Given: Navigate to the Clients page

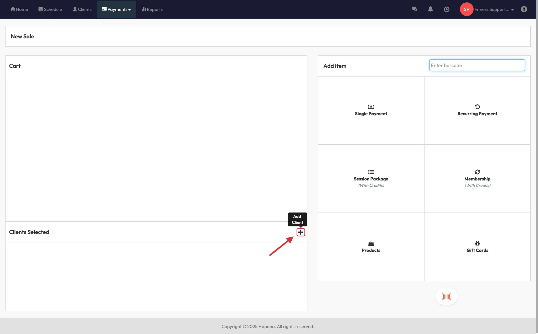Looking at the screenshot, I should 82,9.
